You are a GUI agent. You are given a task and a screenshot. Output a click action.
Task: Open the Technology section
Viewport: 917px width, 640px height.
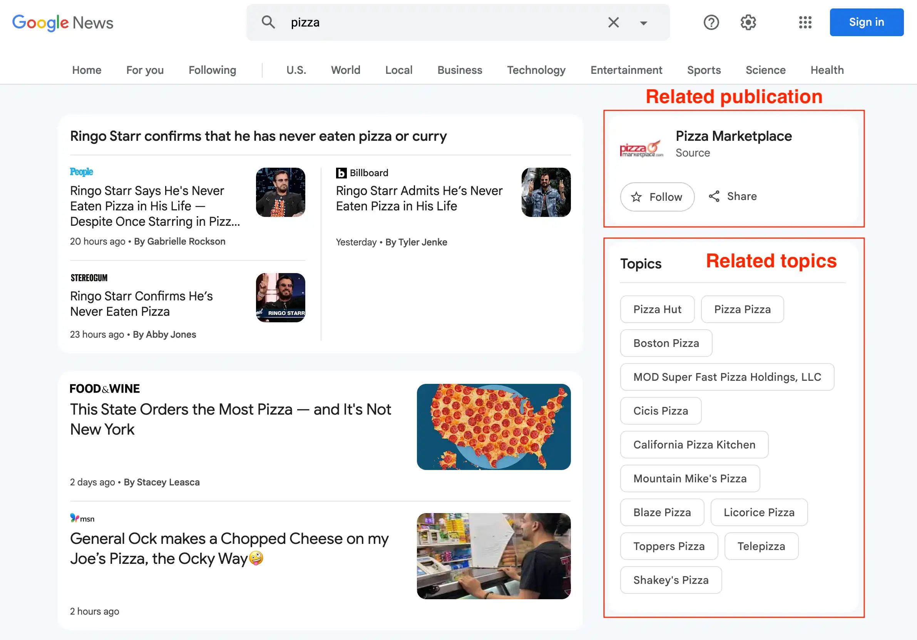pos(536,70)
